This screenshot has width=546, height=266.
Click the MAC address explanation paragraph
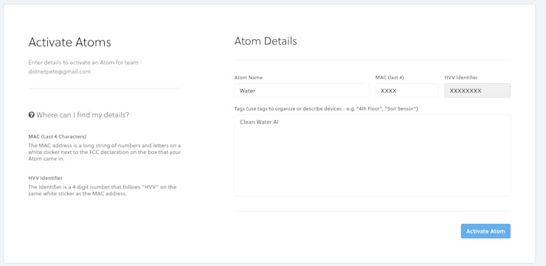pos(105,152)
